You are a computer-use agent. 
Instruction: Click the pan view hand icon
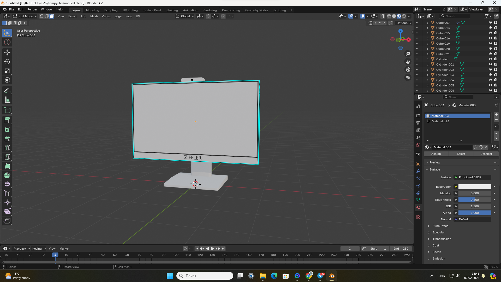click(x=408, y=62)
